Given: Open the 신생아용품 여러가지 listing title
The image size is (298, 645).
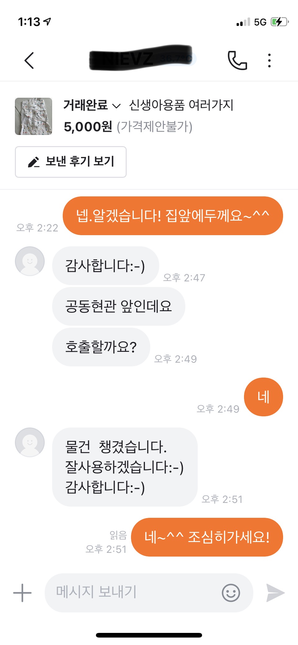Looking at the screenshot, I should click(181, 105).
